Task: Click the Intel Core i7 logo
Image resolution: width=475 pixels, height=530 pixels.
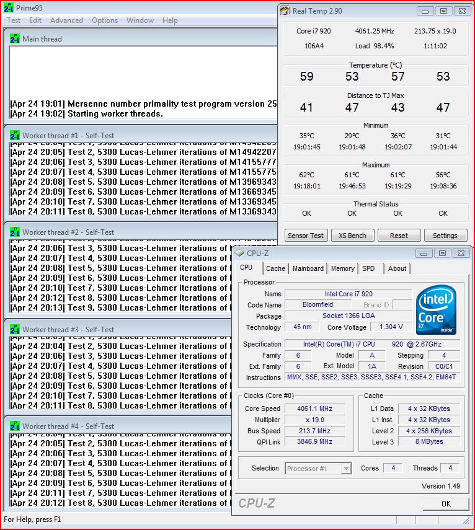Action: [436, 310]
